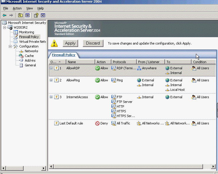Click the tree pane scrollbar right arrow

point(44,168)
